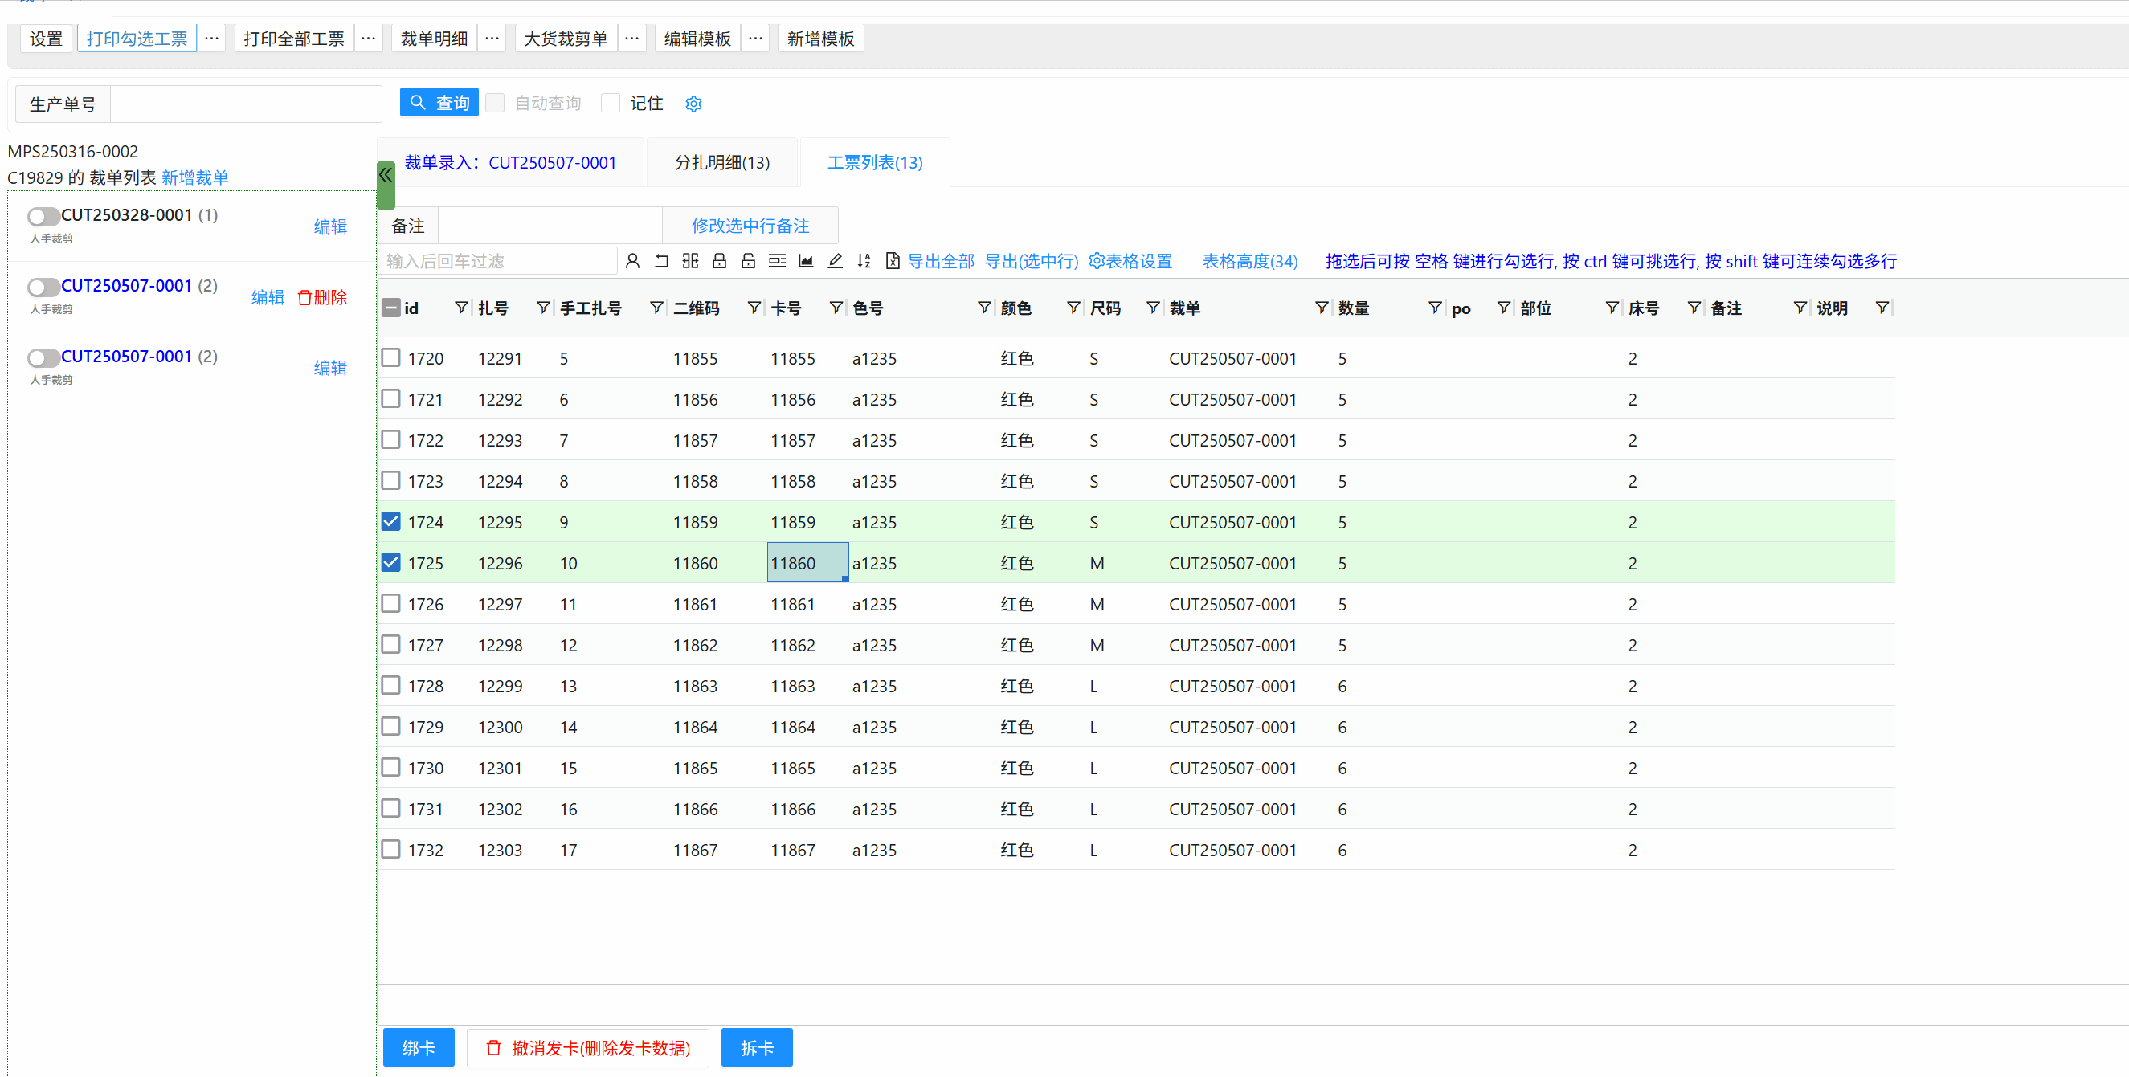Image resolution: width=2129 pixels, height=1077 pixels.
Task: Open the 颜色 column filter
Action: pyautogui.click(x=1073, y=308)
